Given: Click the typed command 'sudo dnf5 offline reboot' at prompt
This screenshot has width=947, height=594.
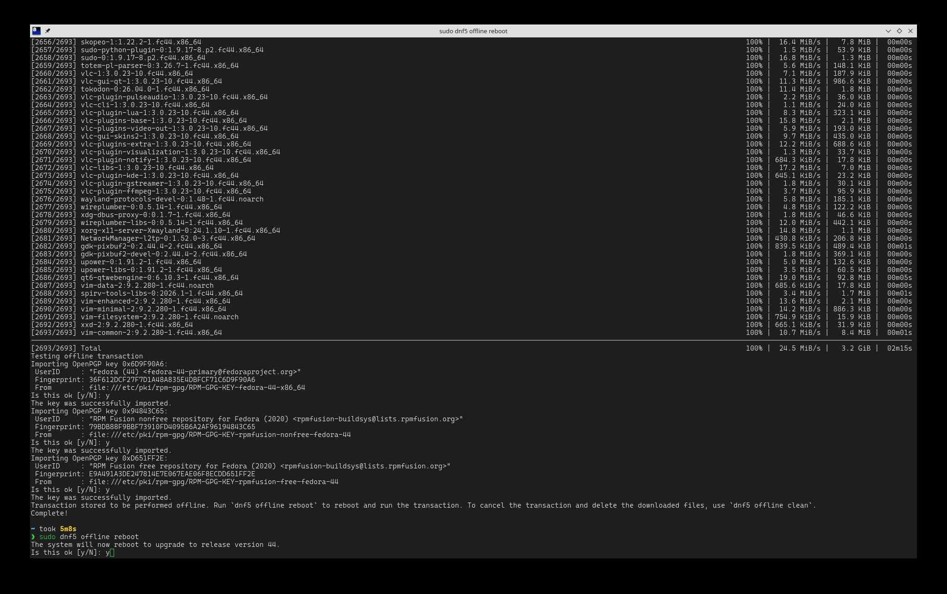Looking at the screenshot, I should [x=89, y=537].
